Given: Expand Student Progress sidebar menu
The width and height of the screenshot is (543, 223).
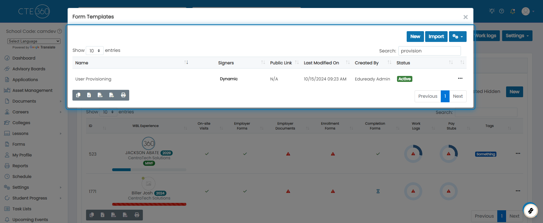Looking at the screenshot, I should click(x=34, y=198).
